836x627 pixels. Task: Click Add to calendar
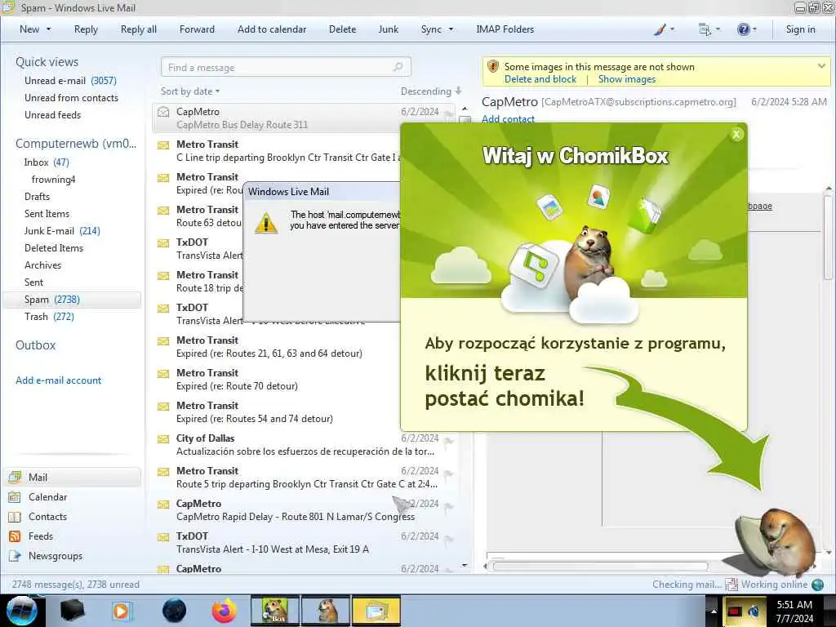(272, 29)
